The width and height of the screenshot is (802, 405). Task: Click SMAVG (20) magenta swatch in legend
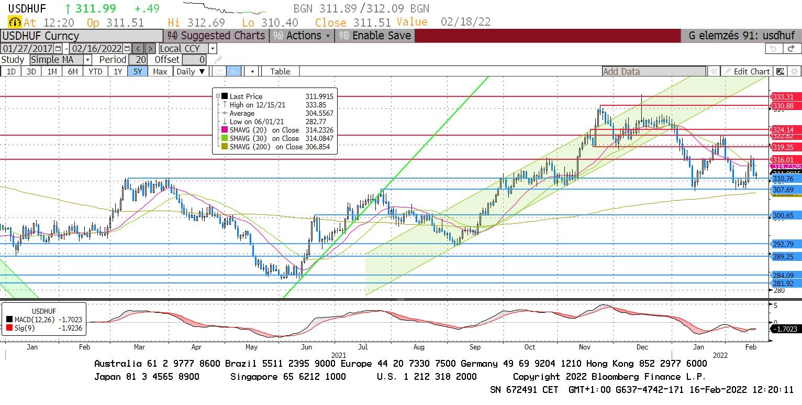point(225,130)
